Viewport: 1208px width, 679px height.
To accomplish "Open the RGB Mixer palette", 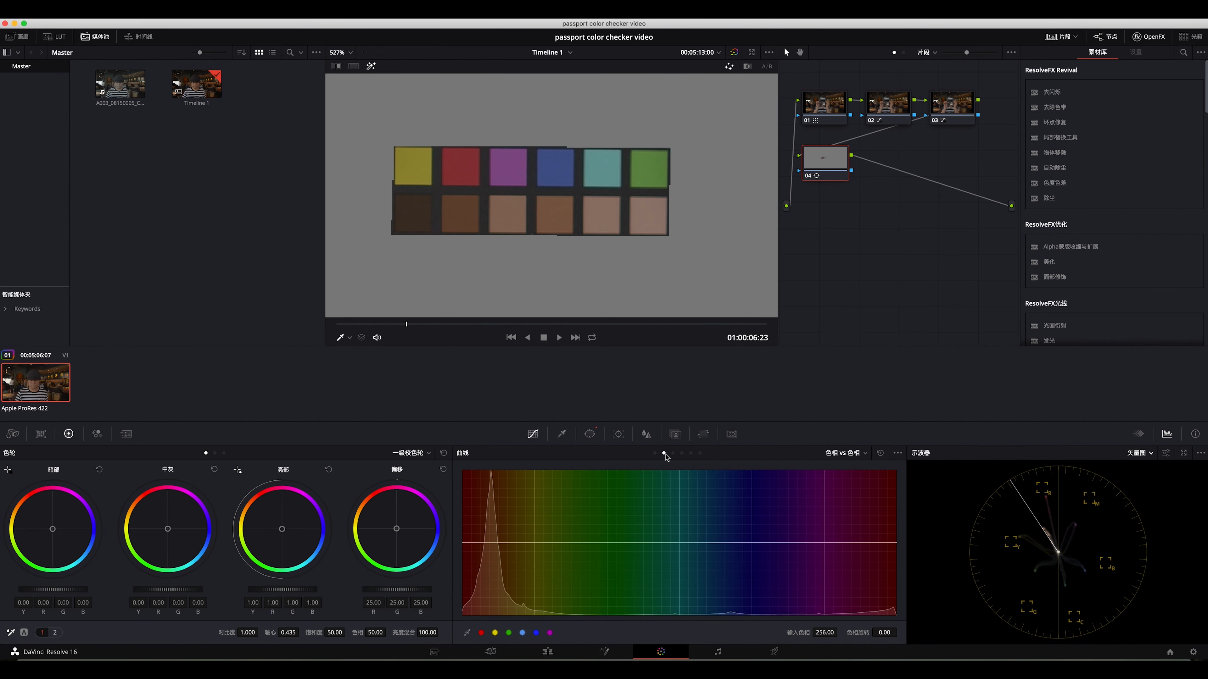I will click(x=97, y=434).
